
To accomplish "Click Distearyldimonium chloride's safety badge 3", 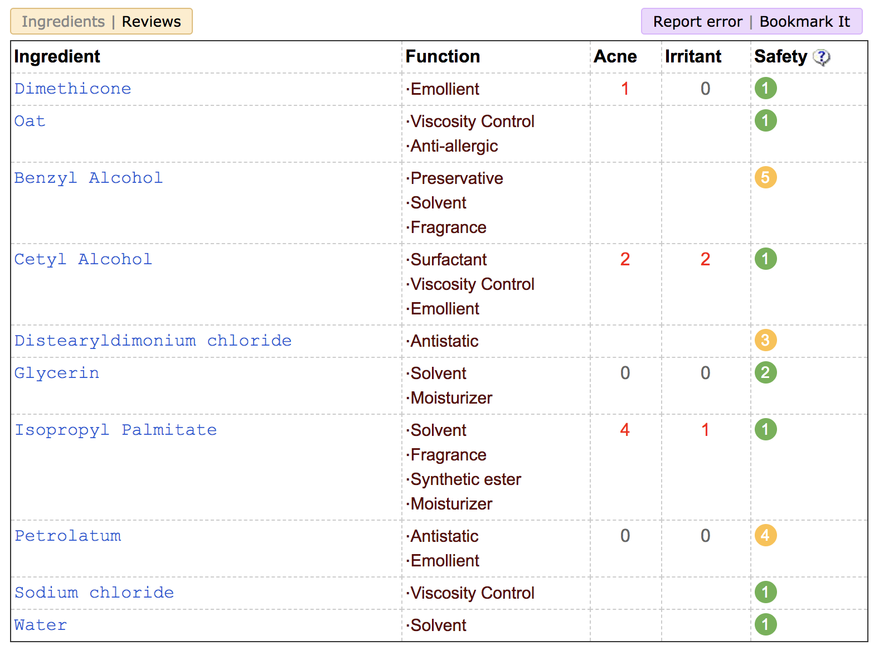I will (x=766, y=340).
